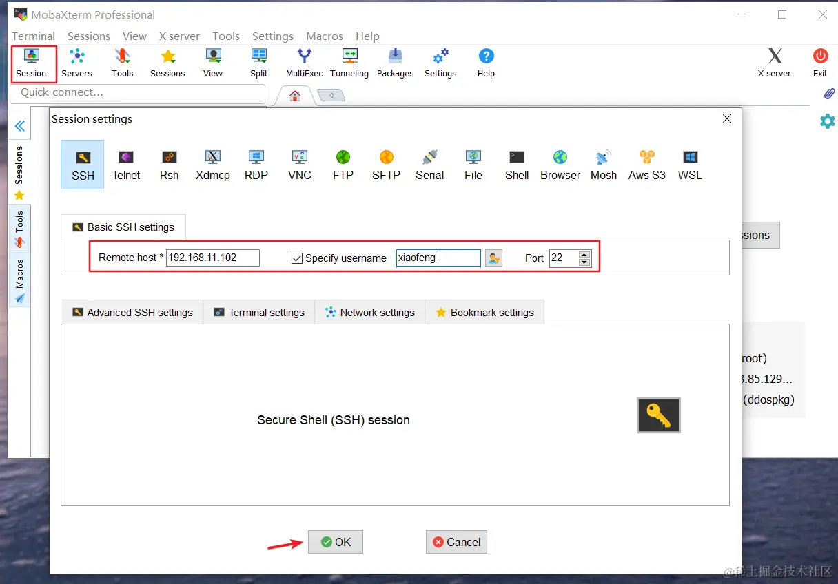Select the Aws S3 session type
This screenshot has width=838, height=584.
[x=647, y=165]
